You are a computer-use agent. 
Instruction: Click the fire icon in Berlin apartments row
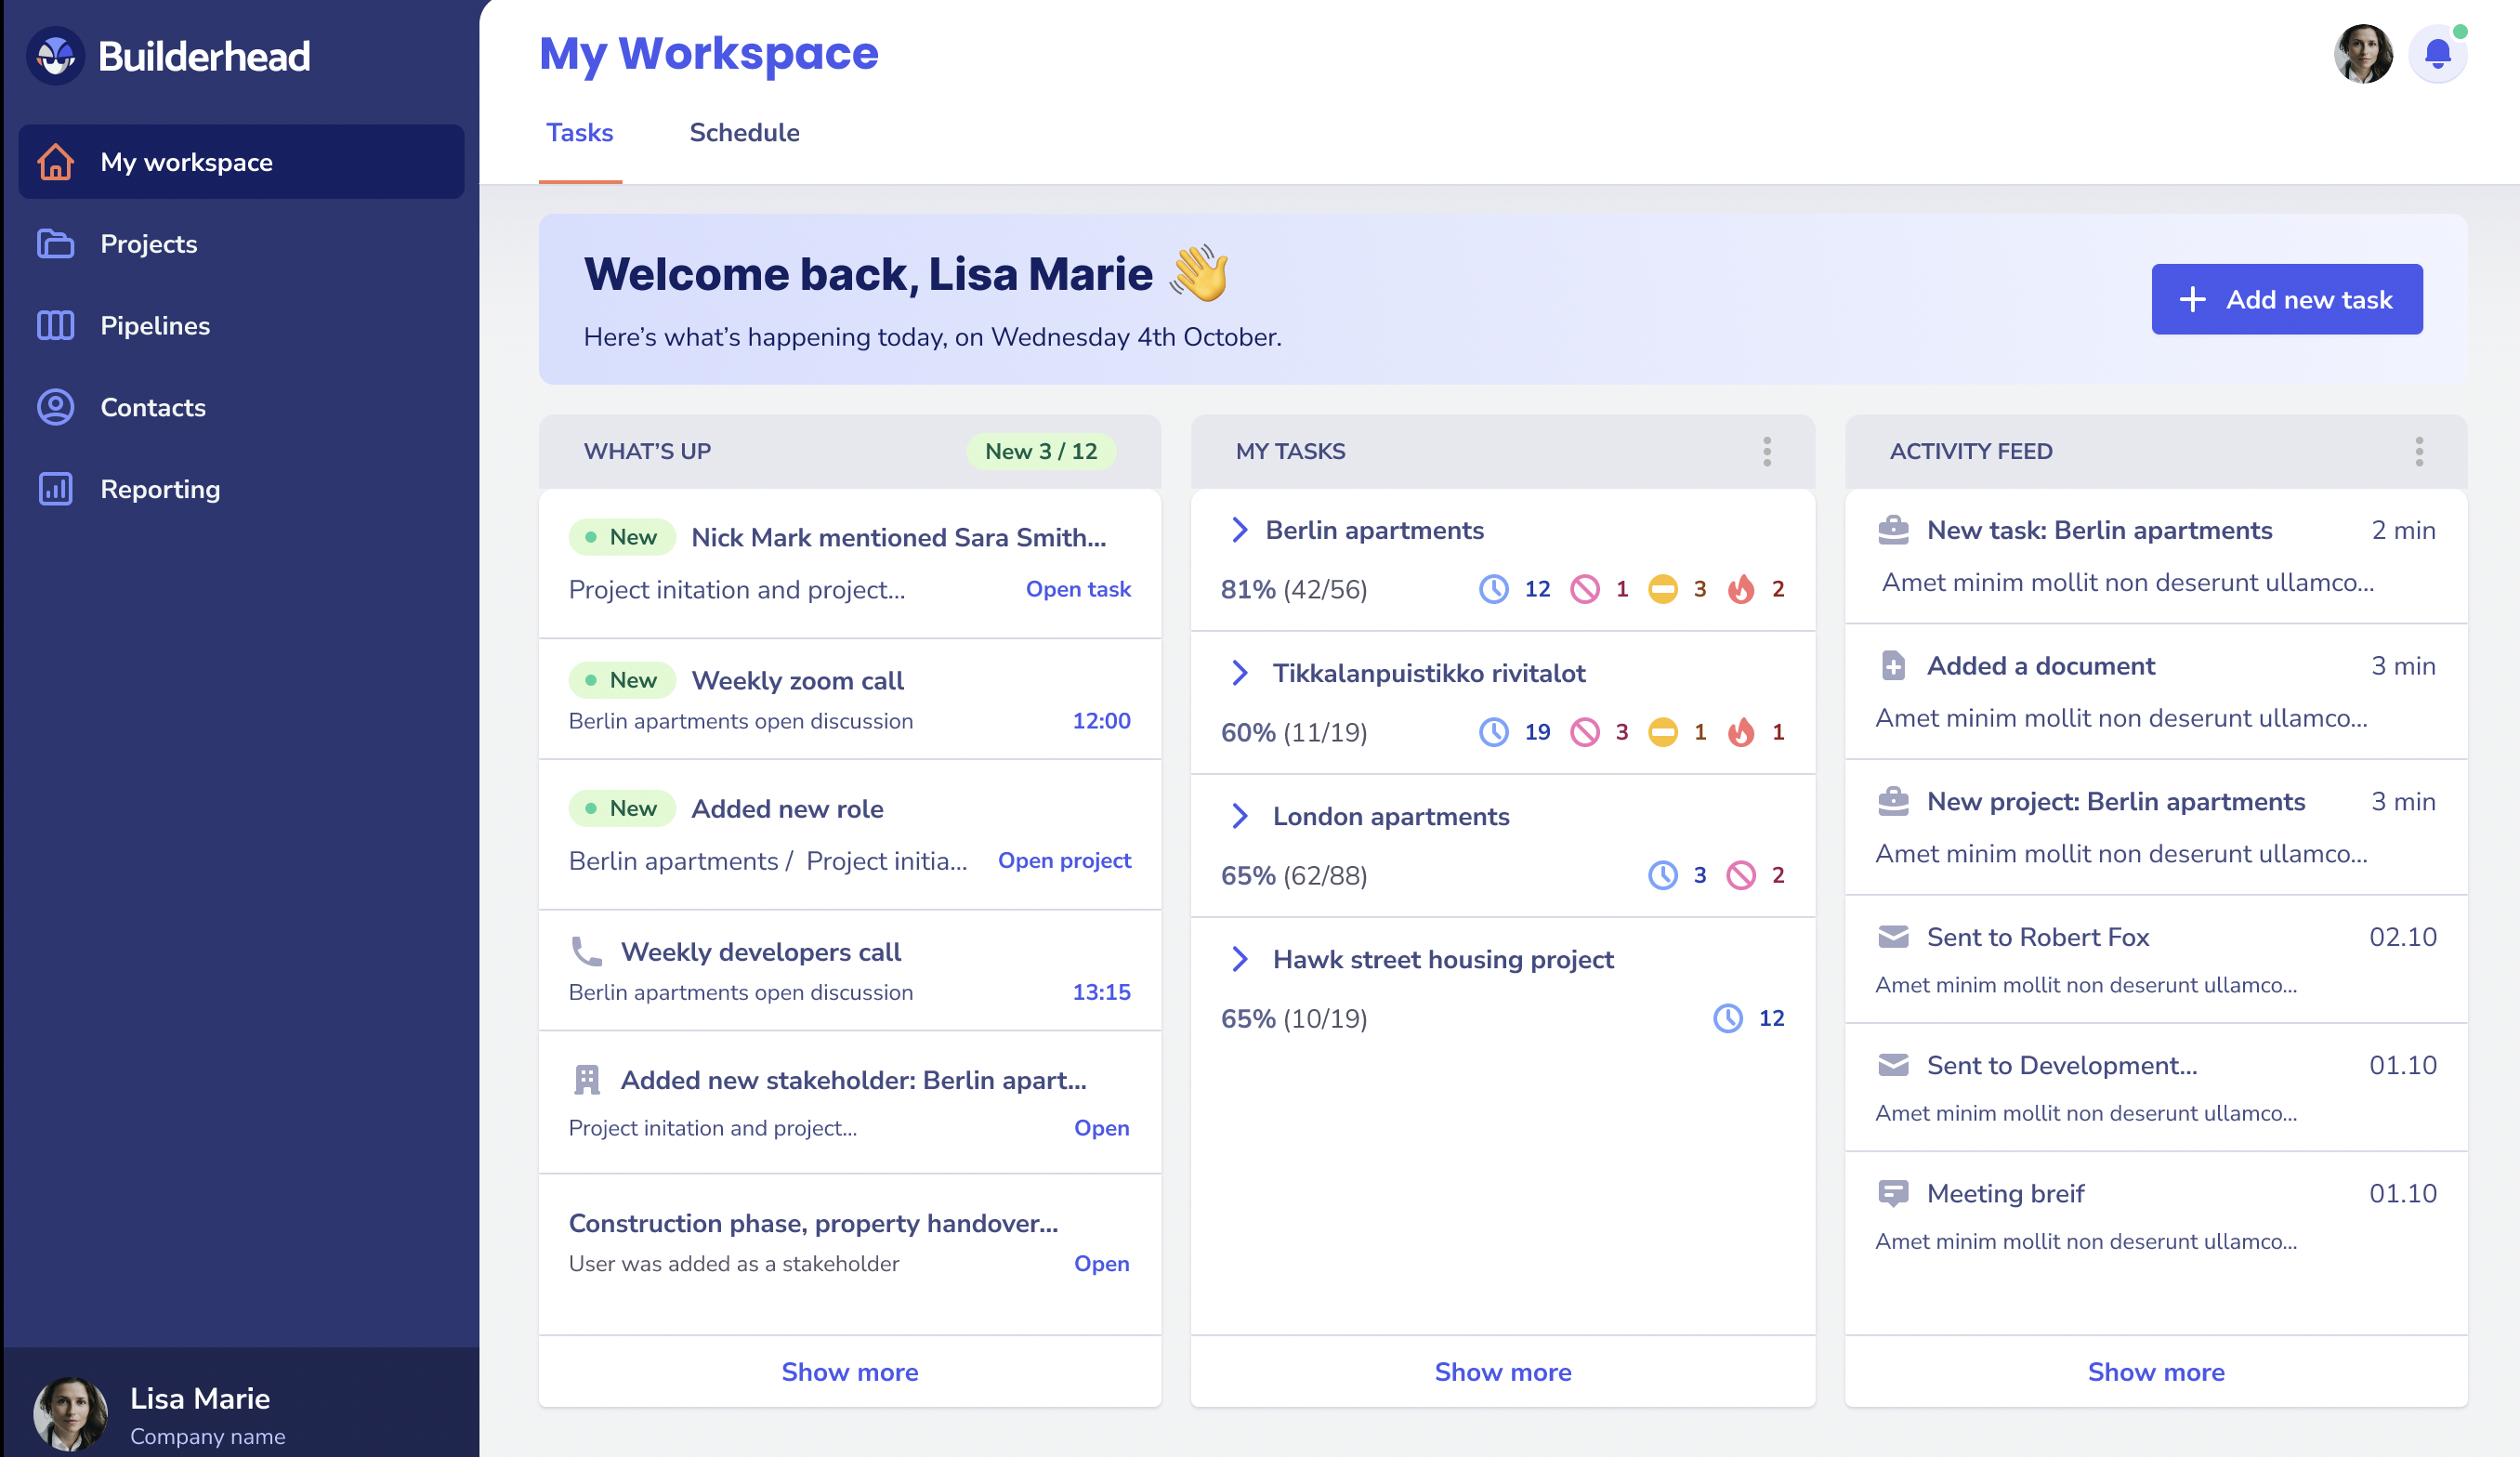click(1740, 589)
